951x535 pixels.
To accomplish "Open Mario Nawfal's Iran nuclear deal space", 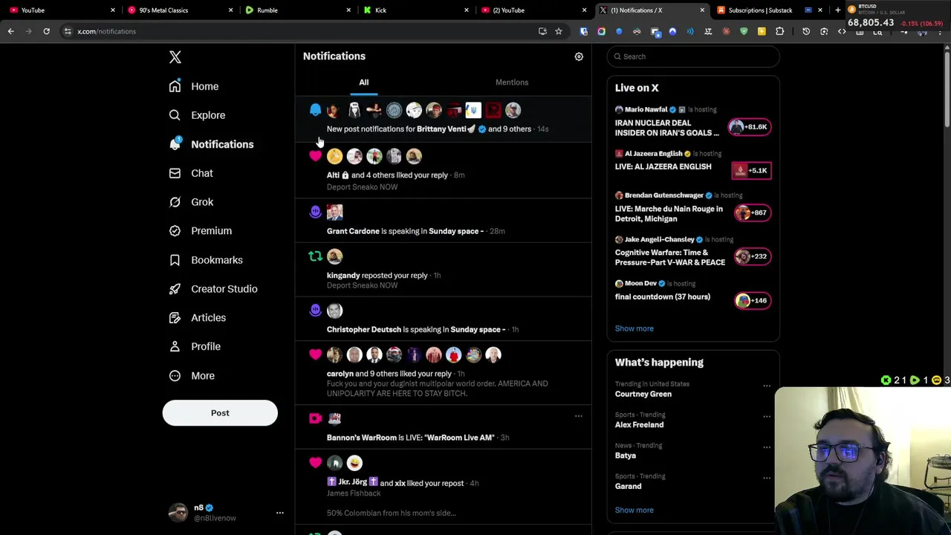I will pyautogui.click(x=667, y=128).
